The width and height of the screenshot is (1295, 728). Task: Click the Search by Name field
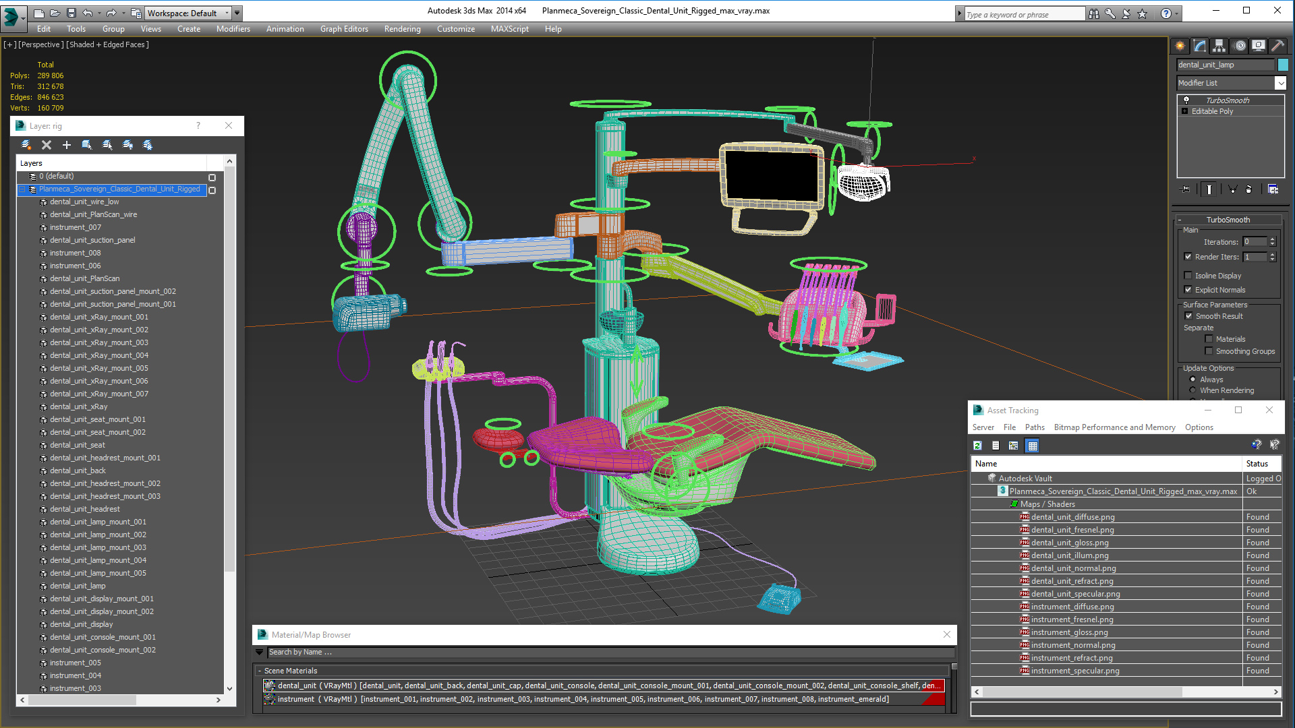(x=611, y=652)
